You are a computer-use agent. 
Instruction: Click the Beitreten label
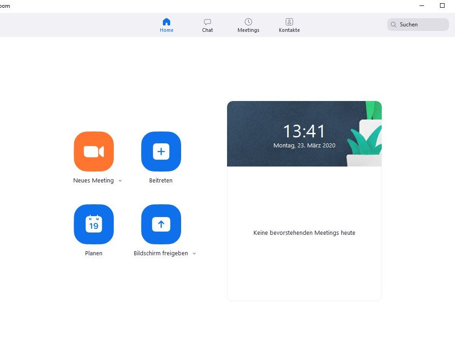point(161,181)
